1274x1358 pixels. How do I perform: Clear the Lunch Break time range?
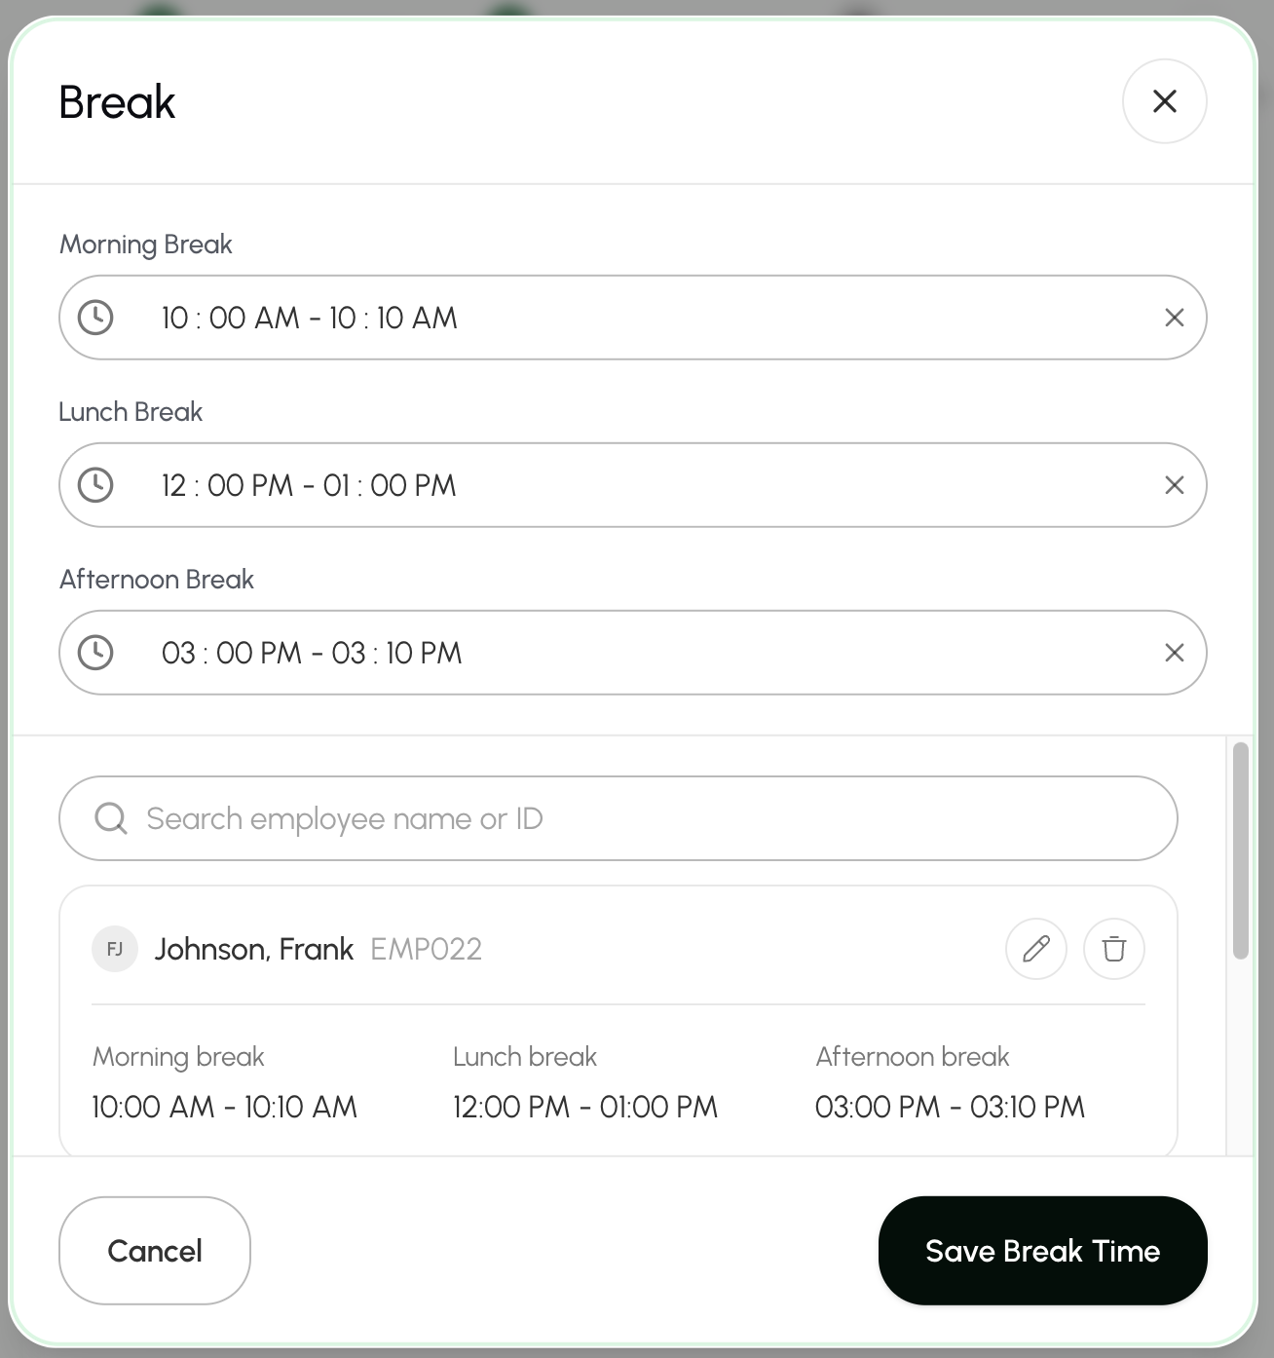pos(1175,485)
